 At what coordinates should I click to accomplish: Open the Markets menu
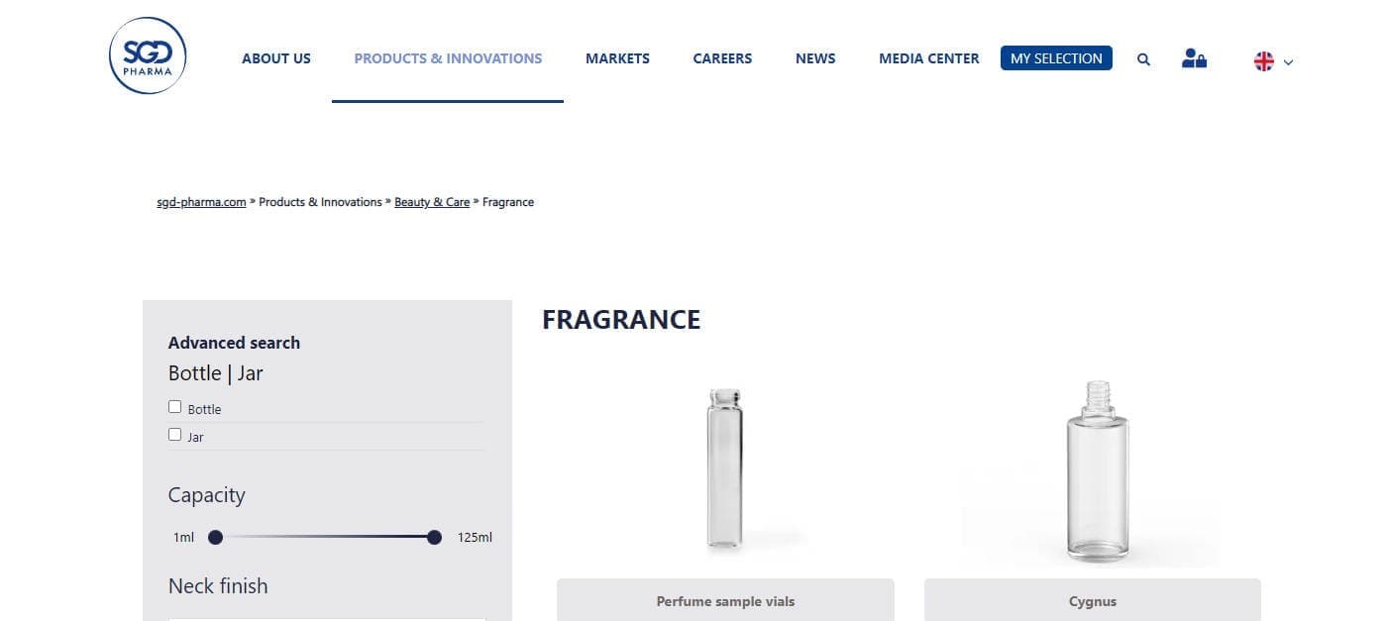[x=617, y=58]
